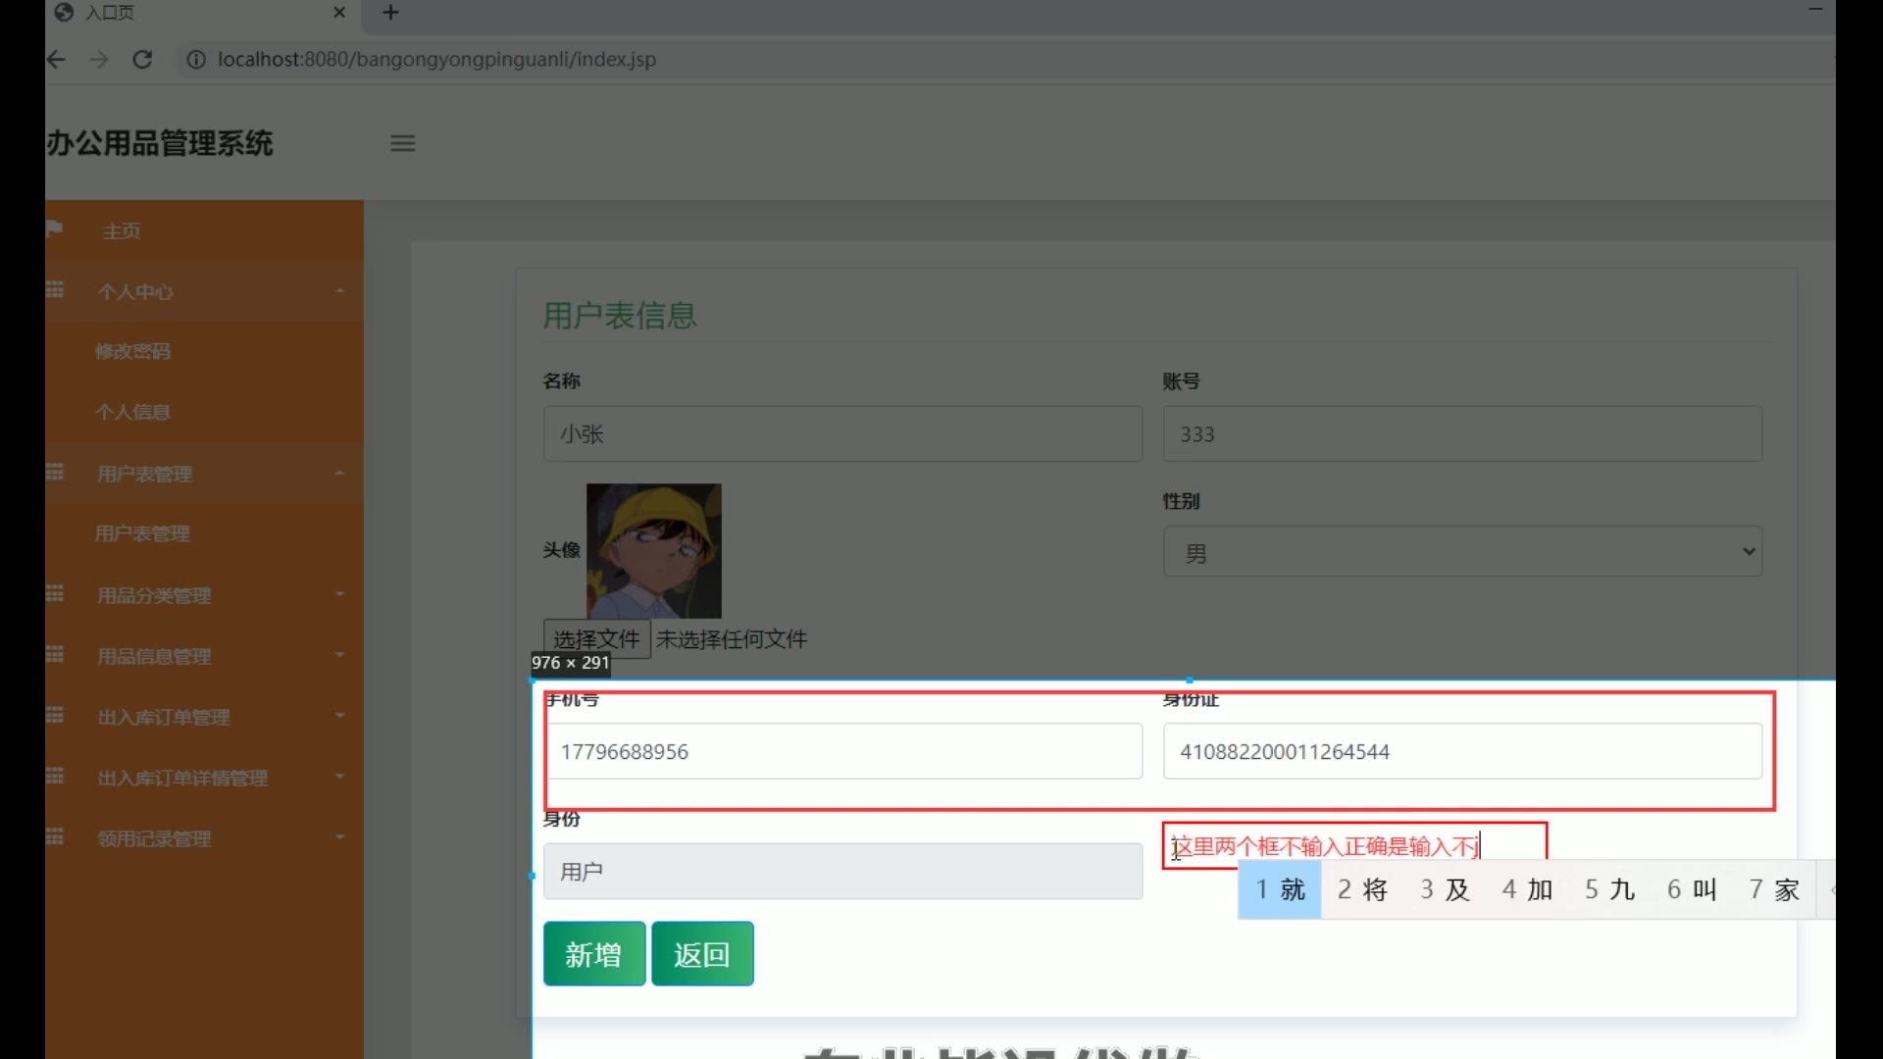Viewport: 1883px width, 1059px height.
Task: Click the 未选择任何文件 text
Action: [732, 639]
